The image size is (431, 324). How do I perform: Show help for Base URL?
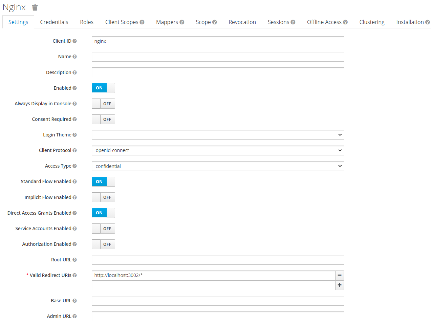point(74,301)
